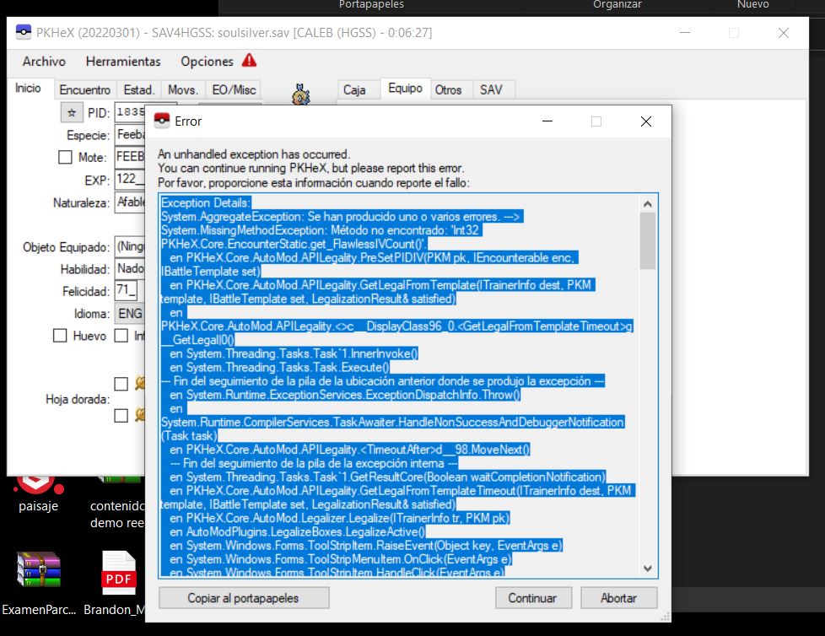Tick the upper Hoja dorada checkbox
825x636 pixels.
coord(121,384)
